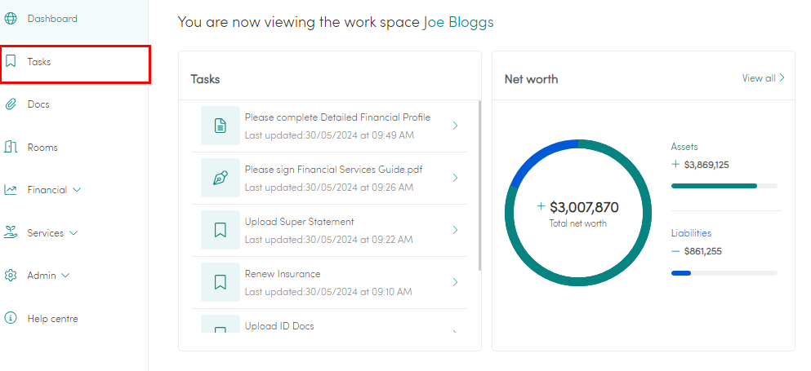Click the Help centre info icon

click(x=11, y=318)
